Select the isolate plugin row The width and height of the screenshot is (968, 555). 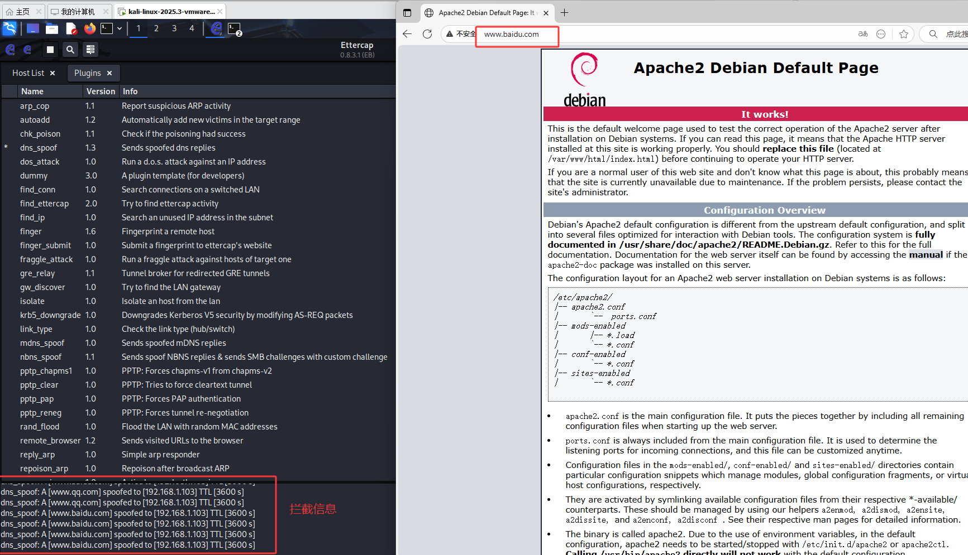(x=198, y=301)
